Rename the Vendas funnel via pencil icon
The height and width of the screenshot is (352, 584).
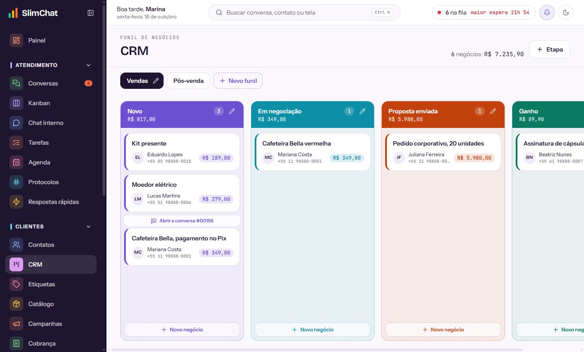coord(156,81)
